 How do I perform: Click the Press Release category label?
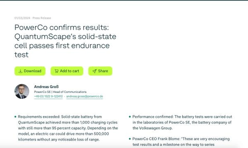tap(41, 17)
